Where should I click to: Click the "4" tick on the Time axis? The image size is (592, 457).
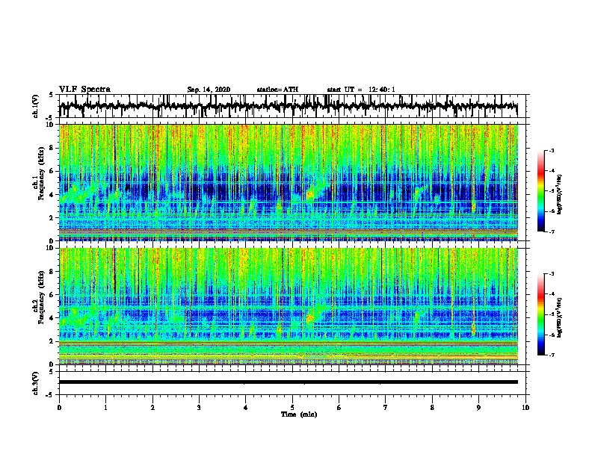246,408
